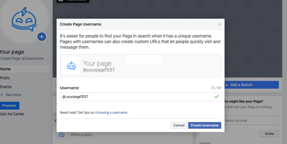
Task: Open Posts in the left sidebar
Action: [5, 78]
